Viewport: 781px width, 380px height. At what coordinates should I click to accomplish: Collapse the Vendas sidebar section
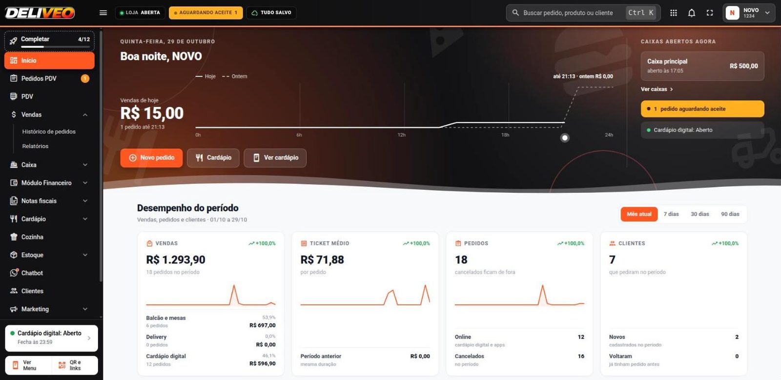point(49,114)
